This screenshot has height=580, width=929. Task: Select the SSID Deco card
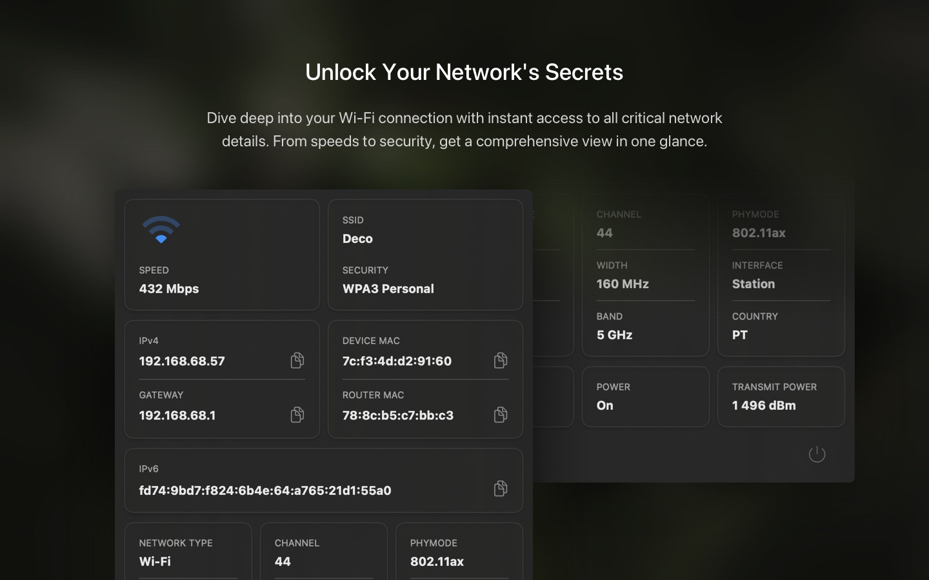pos(425,255)
